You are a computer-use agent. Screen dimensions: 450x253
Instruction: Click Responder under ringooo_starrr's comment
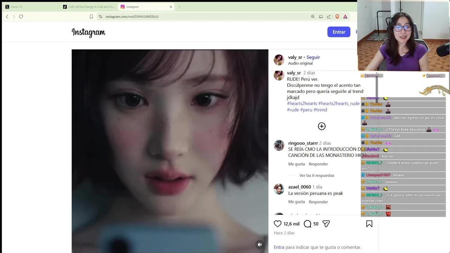[x=318, y=164]
